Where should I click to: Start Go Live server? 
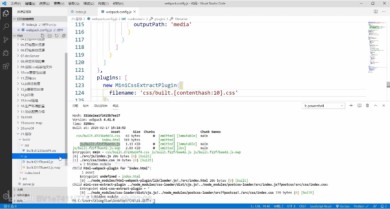[343, 206]
